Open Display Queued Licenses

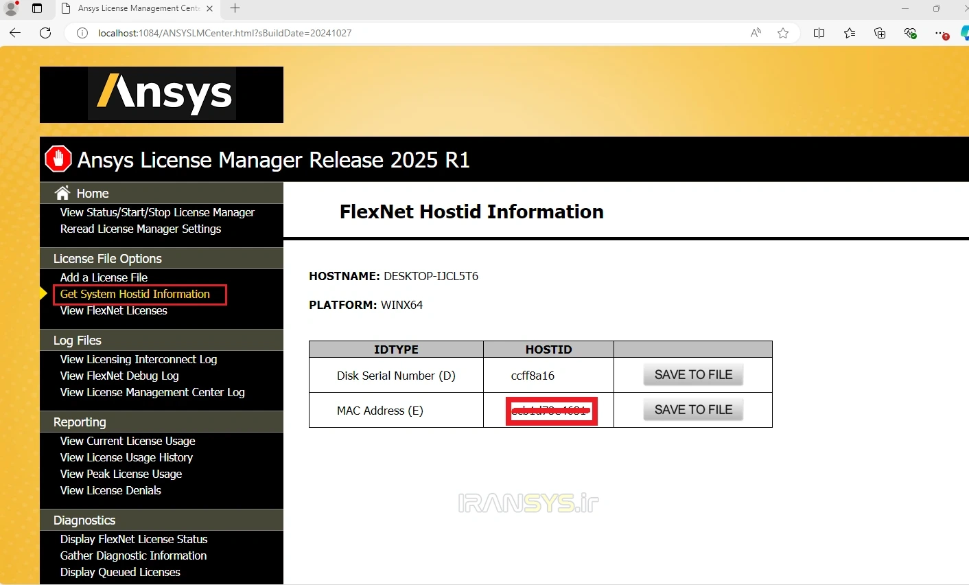pos(120,572)
